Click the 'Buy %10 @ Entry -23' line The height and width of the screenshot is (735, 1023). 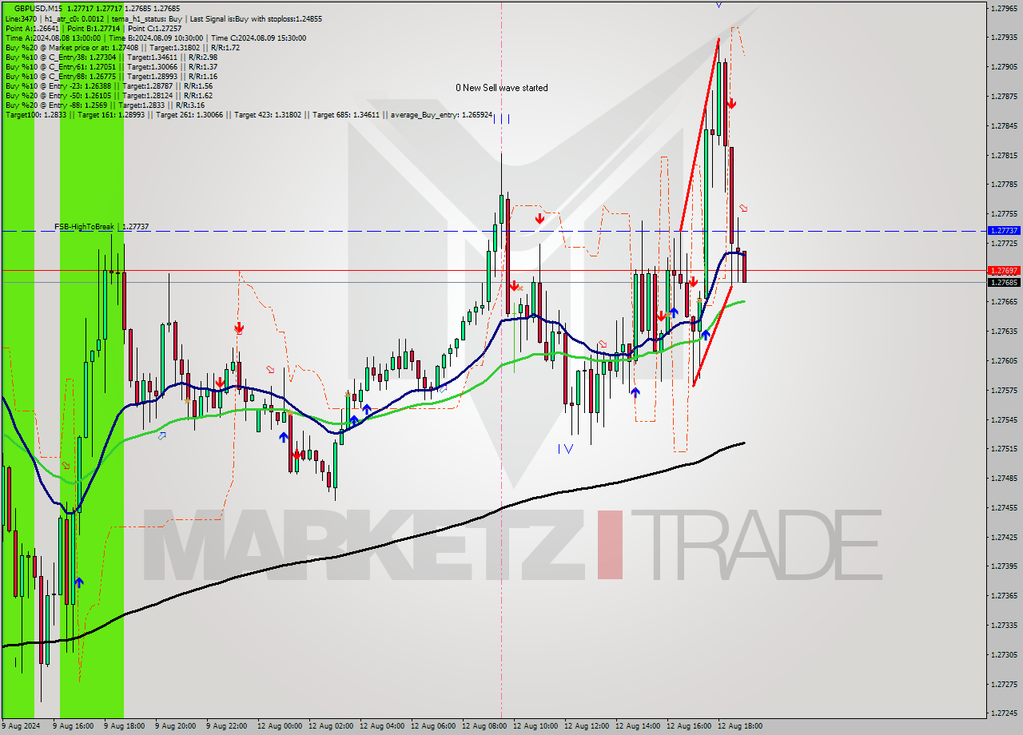tap(109, 85)
